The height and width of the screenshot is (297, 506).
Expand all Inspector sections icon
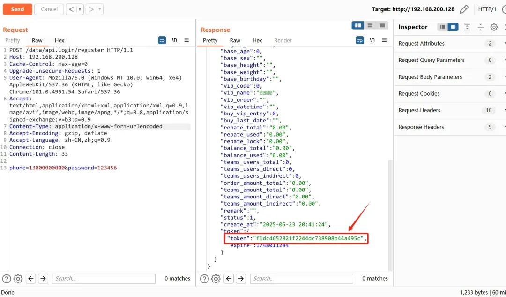pos(467,27)
